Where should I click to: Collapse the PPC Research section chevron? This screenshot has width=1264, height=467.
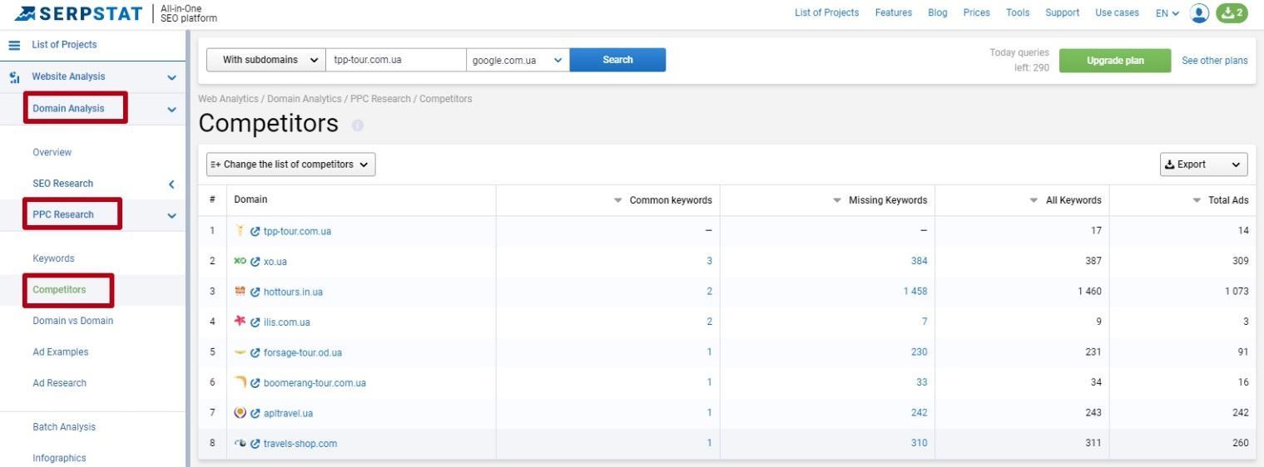(171, 215)
